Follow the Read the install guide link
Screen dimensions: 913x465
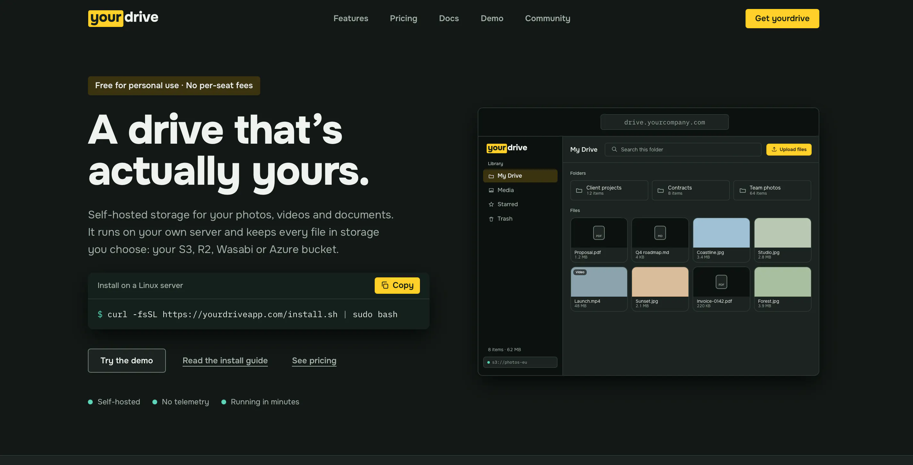225,360
